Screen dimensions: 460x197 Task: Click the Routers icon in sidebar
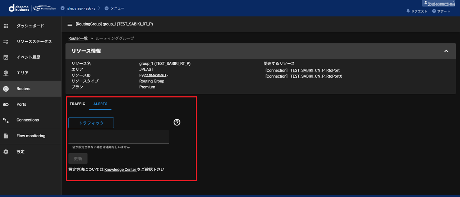tap(6, 89)
